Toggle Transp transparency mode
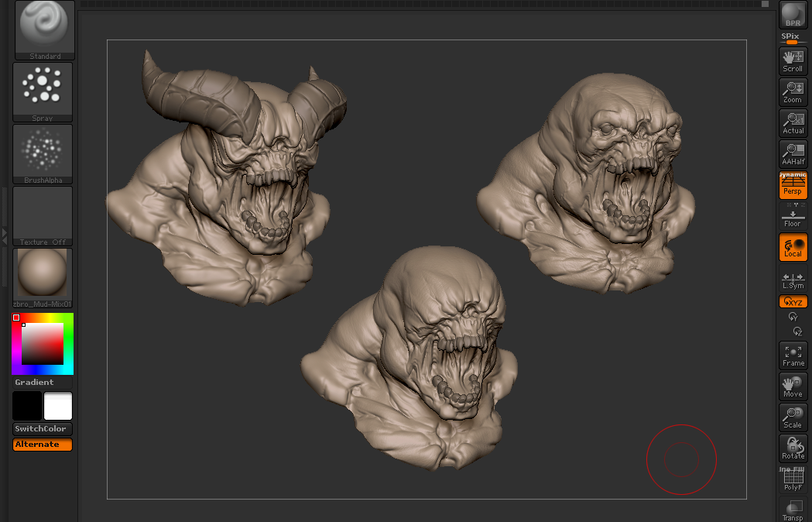 coord(793,509)
